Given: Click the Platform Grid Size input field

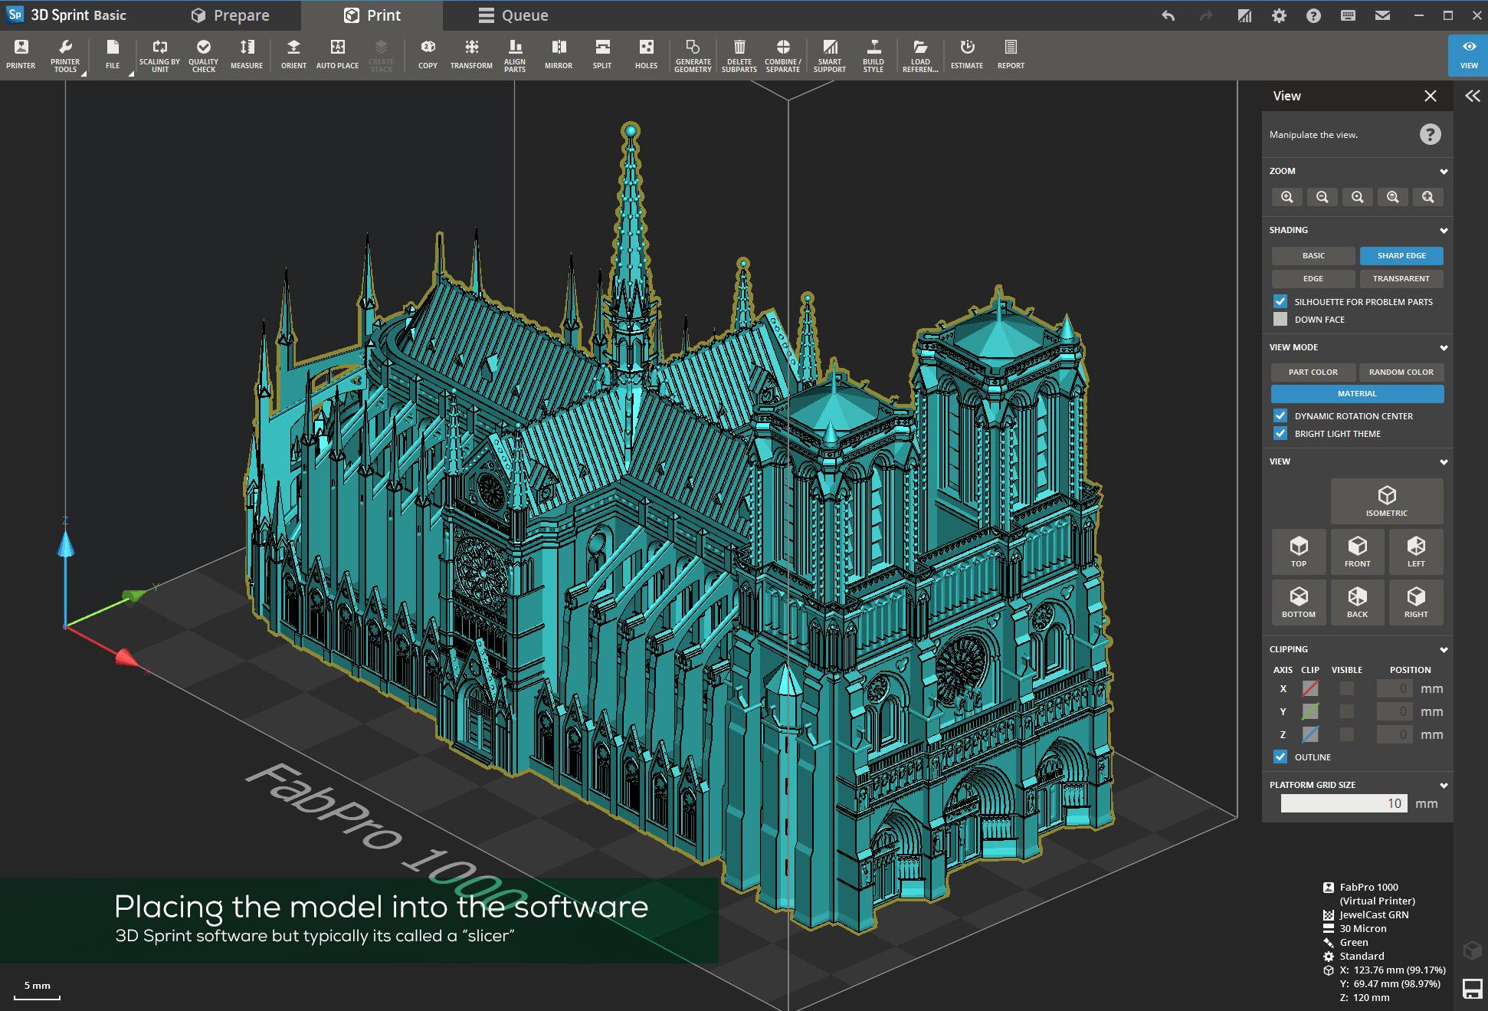Looking at the screenshot, I should click(1344, 803).
